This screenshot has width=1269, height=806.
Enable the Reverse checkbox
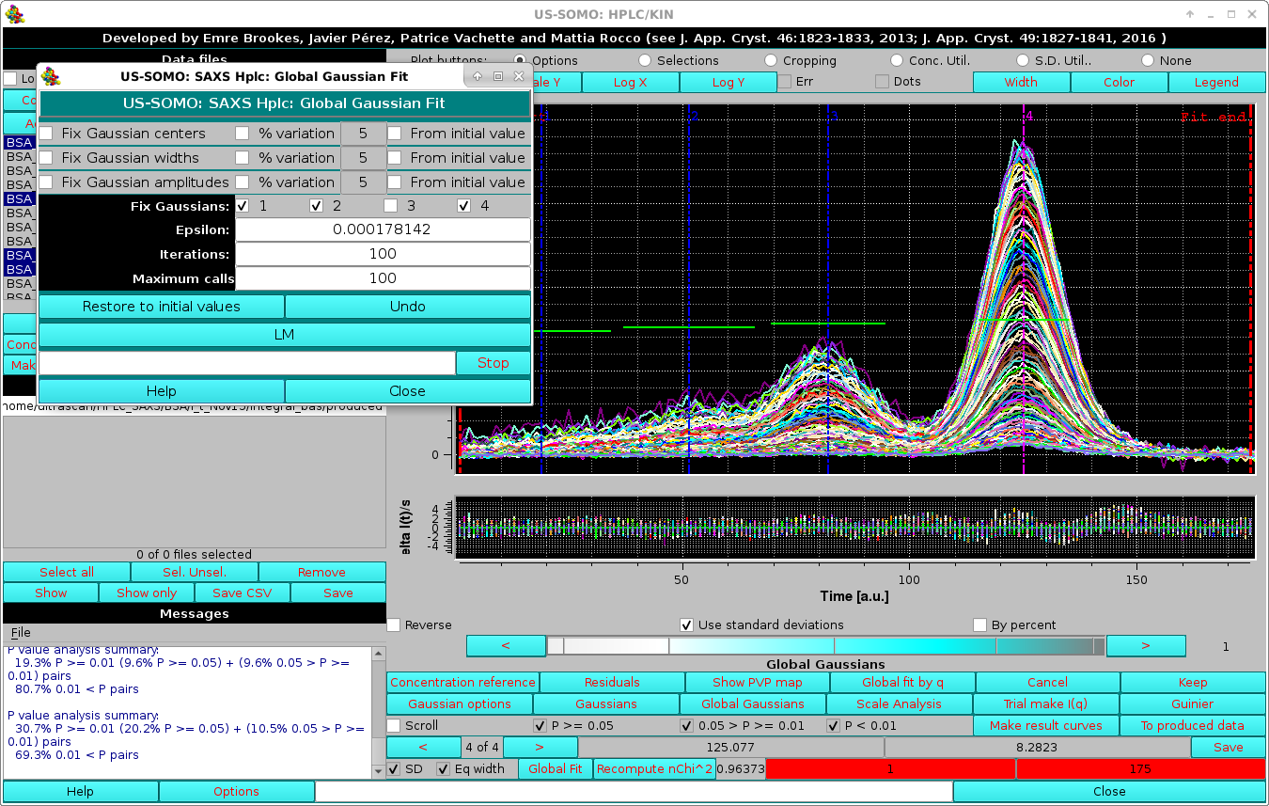tap(393, 624)
